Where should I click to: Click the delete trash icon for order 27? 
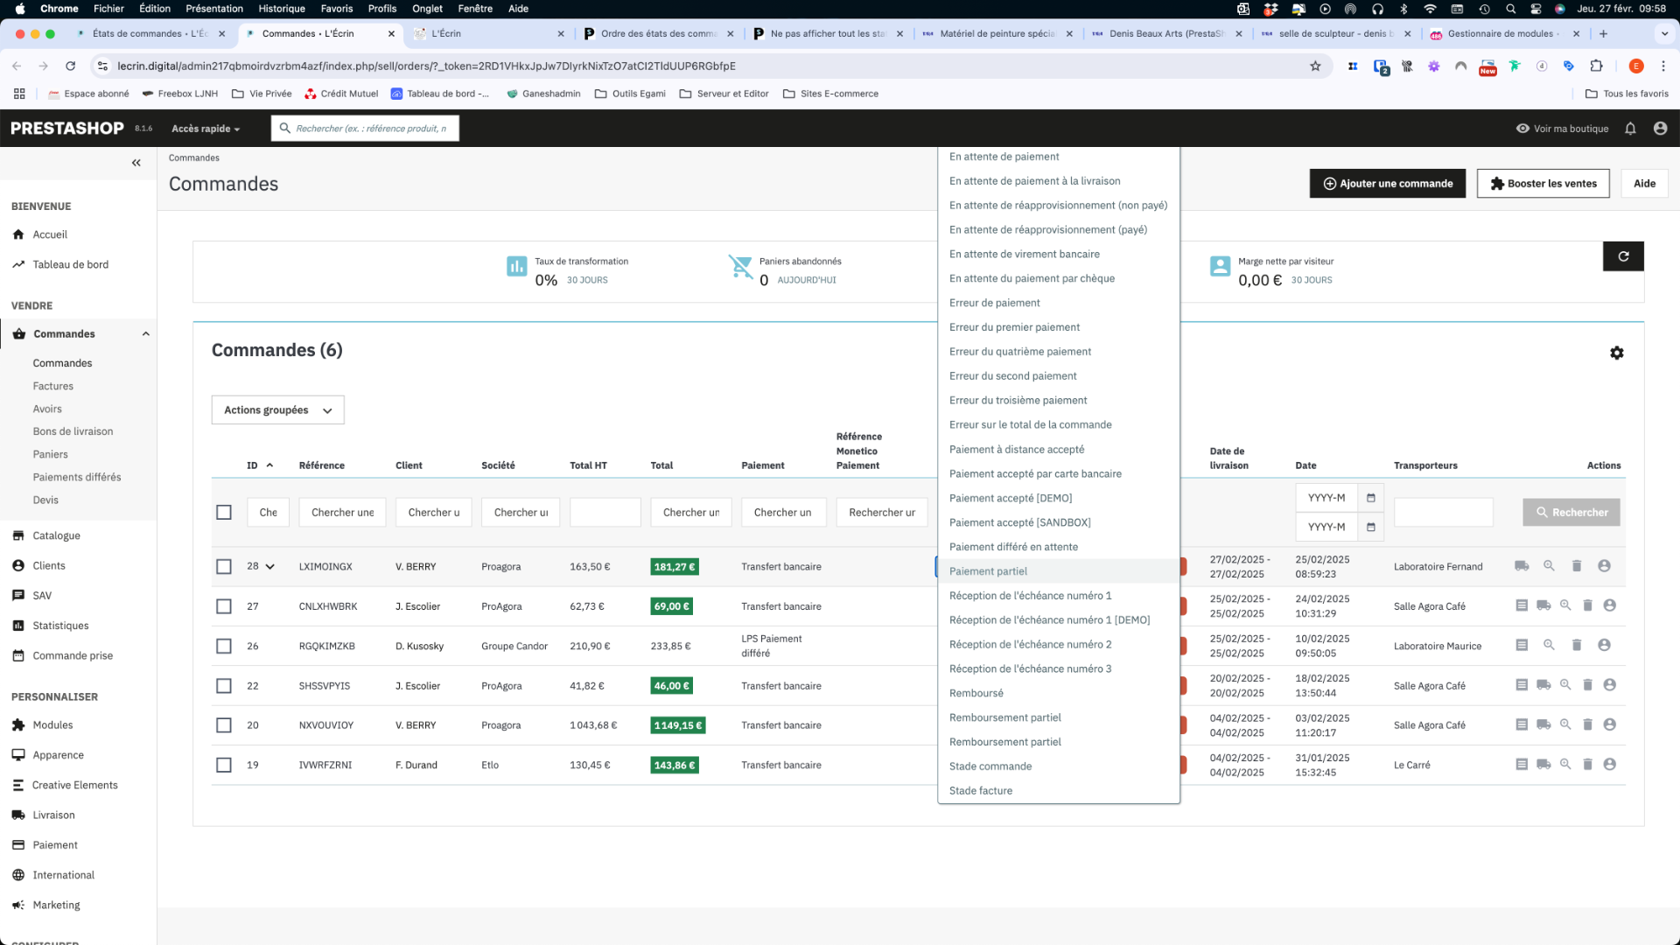click(1587, 605)
